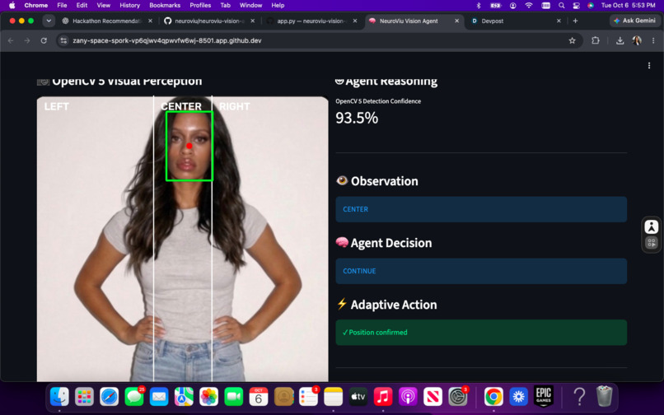Image resolution: width=664 pixels, height=415 pixels.
Task: View site information icon in address bar
Action: (63, 40)
